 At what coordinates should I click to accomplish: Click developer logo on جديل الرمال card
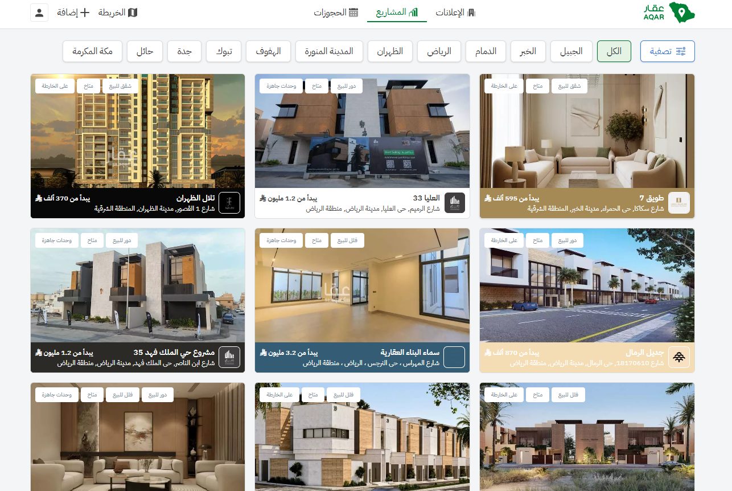click(679, 357)
